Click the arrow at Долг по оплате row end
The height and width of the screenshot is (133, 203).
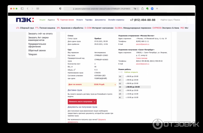(x=115, y=85)
